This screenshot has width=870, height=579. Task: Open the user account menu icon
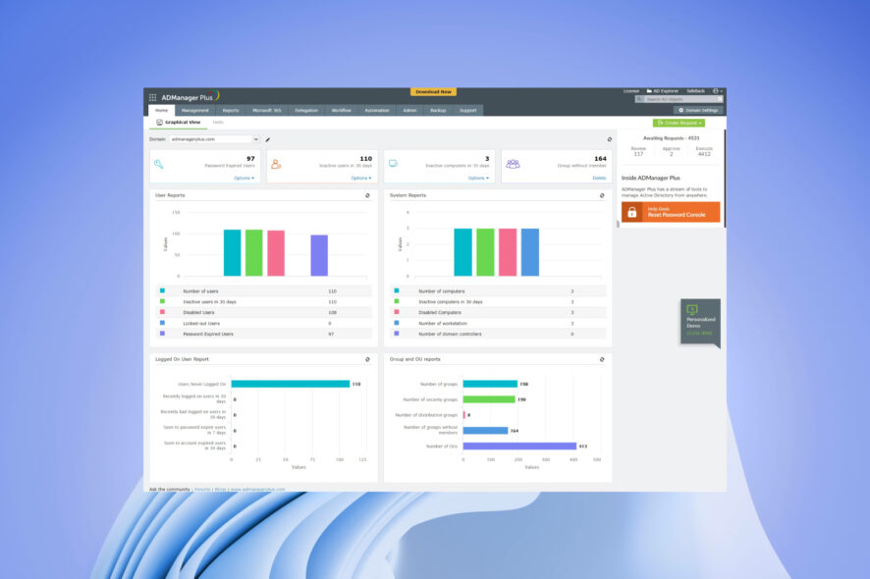(716, 91)
